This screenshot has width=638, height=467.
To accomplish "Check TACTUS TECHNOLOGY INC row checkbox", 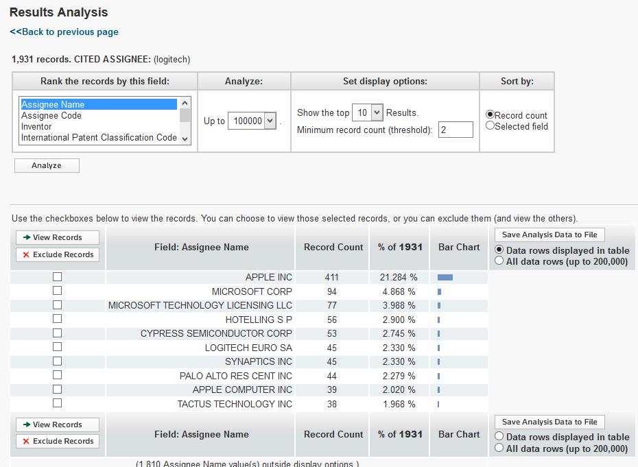I will [x=58, y=403].
